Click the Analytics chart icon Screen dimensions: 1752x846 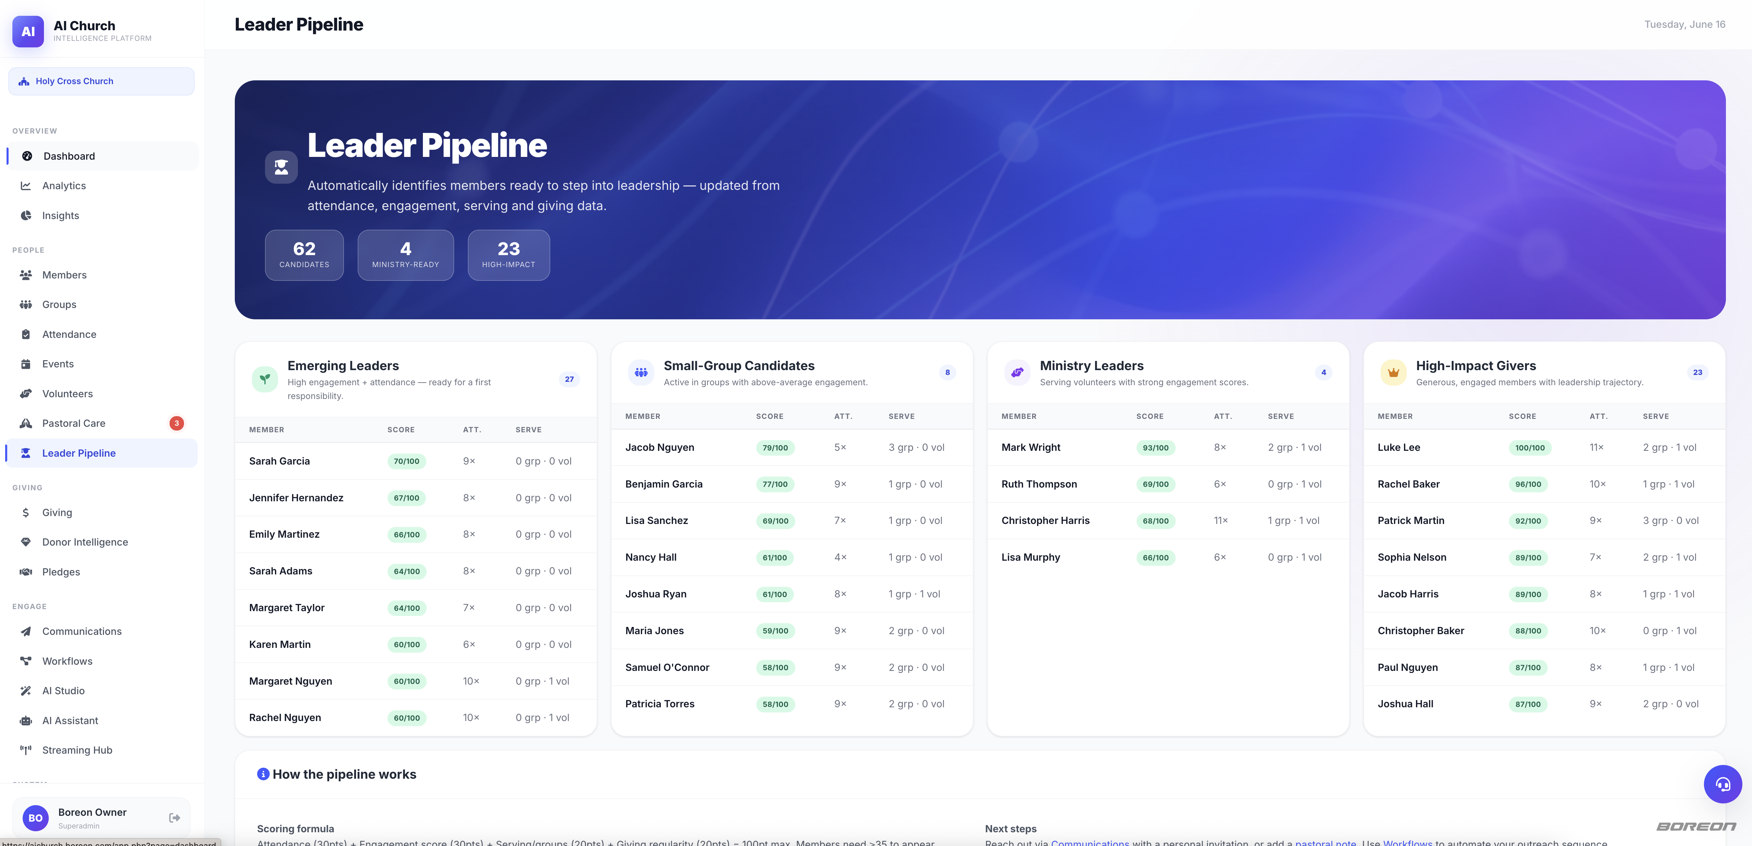coord(26,186)
